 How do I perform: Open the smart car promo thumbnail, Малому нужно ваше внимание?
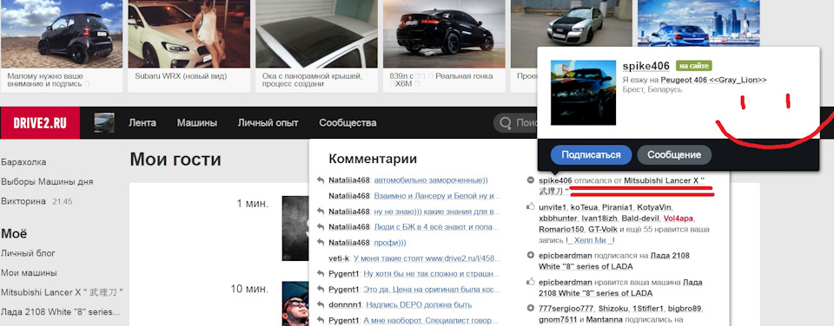coord(61,34)
